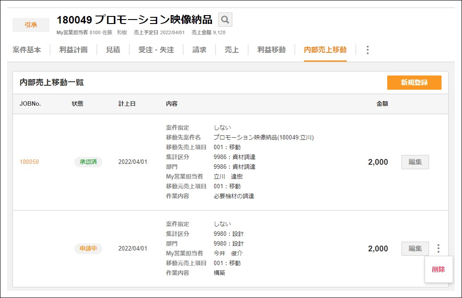Screen dimensions: 462x298
Task: Open the 請求 tab
Action: click(x=199, y=50)
